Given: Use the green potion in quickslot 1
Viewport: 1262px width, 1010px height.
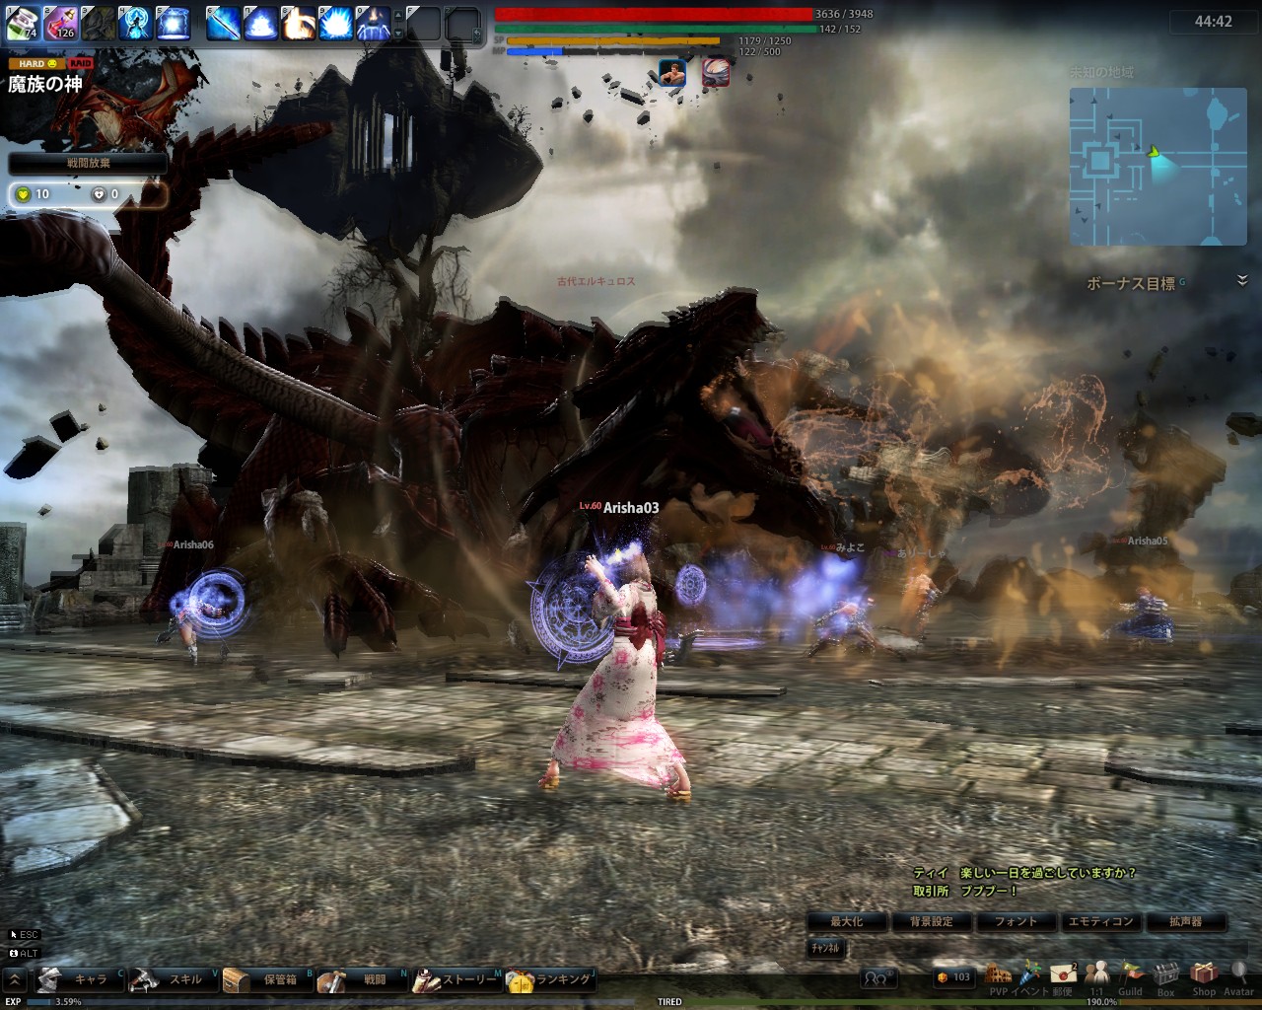Looking at the screenshot, I should coord(22,22).
